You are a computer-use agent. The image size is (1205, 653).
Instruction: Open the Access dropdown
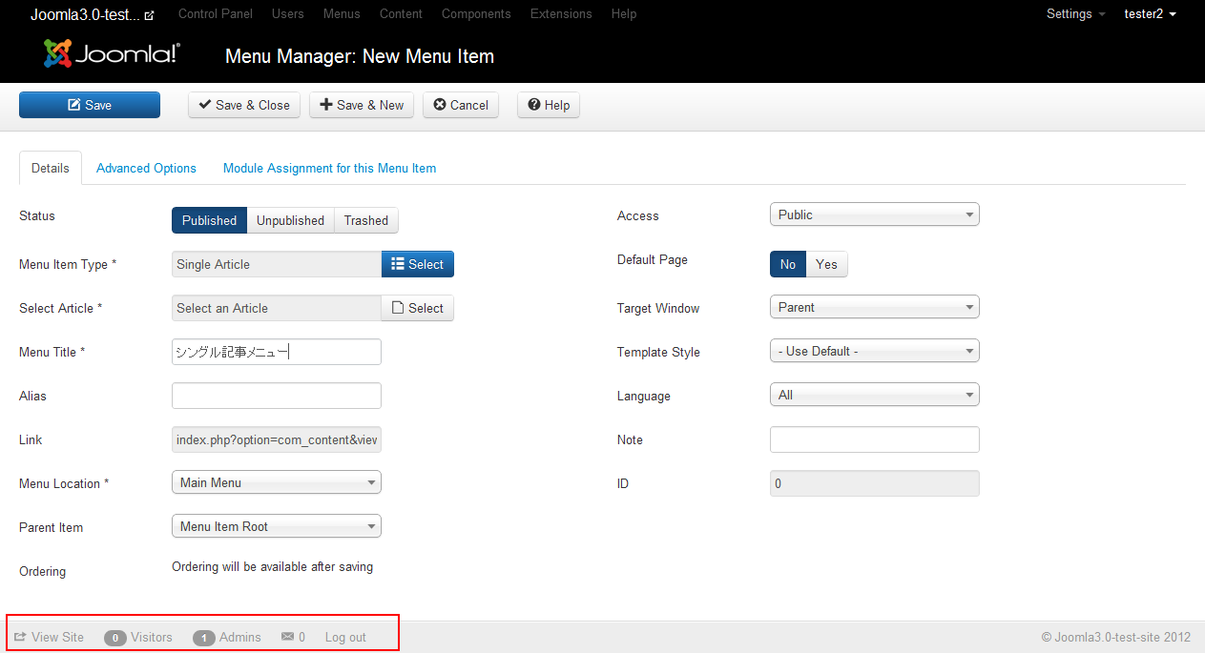874,214
